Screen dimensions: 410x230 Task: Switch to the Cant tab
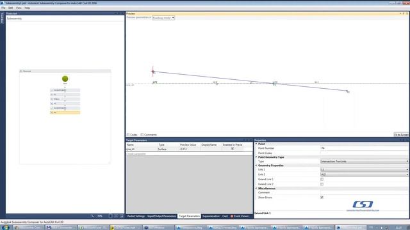point(225,216)
